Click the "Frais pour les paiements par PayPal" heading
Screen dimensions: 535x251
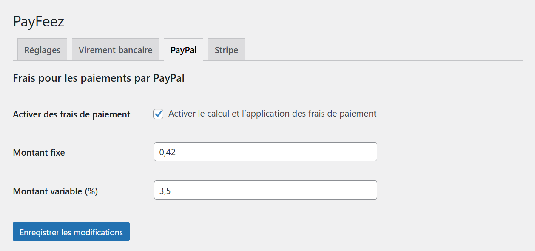(x=99, y=78)
